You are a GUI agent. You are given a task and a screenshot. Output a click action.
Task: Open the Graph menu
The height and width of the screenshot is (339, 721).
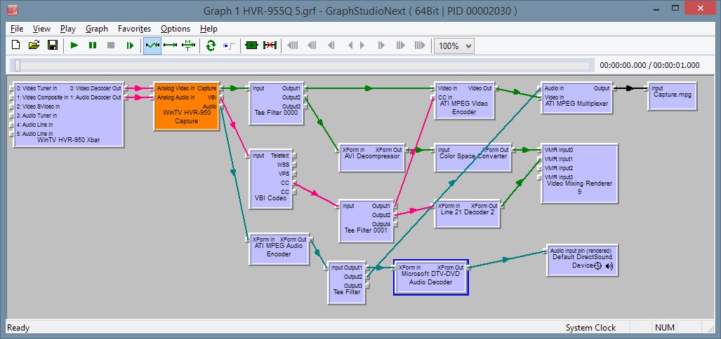pos(97,29)
